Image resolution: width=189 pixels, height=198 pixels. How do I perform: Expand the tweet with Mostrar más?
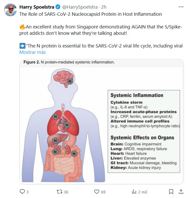click(33, 52)
